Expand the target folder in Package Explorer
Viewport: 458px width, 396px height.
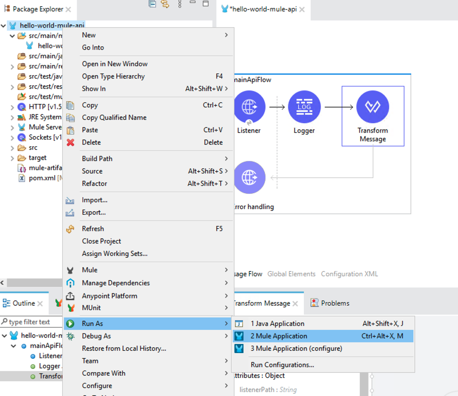click(12, 158)
